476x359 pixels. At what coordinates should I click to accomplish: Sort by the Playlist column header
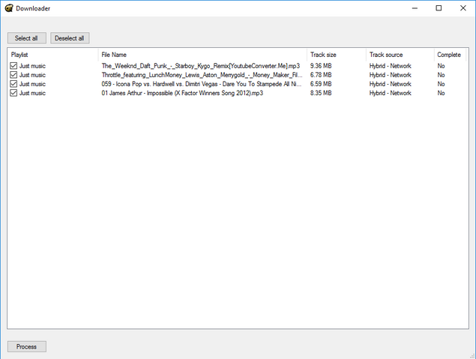pos(52,55)
